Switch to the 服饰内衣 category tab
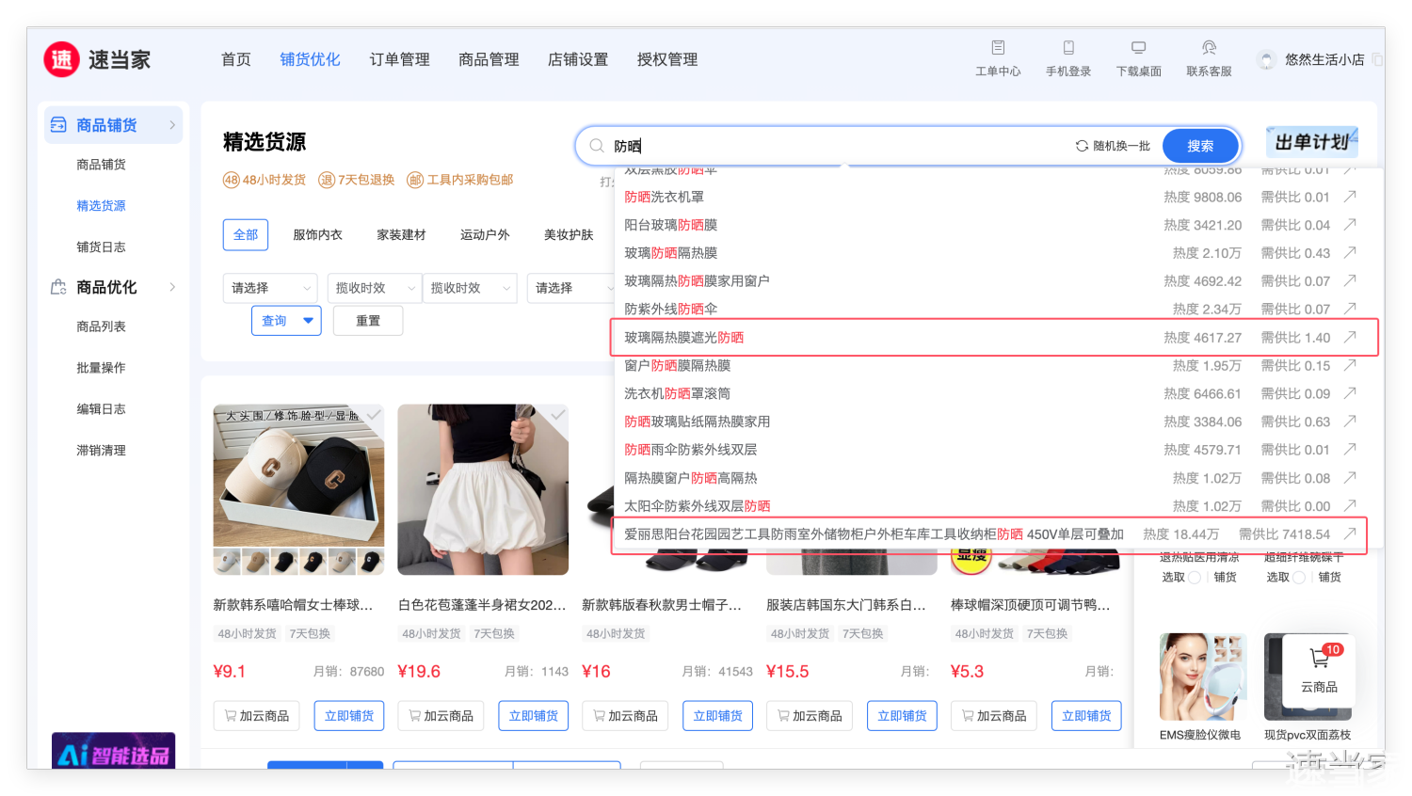Screen dimensions: 1412x796 [317, 235]
